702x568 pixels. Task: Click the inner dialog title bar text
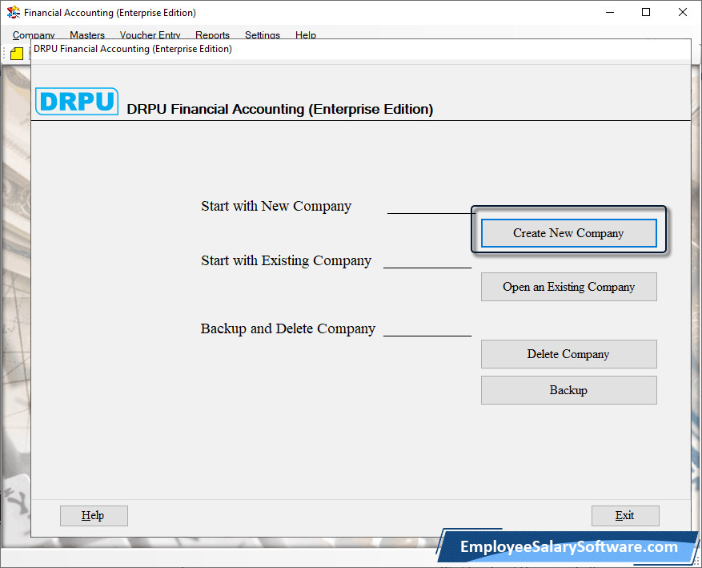[x=133, y=49]
